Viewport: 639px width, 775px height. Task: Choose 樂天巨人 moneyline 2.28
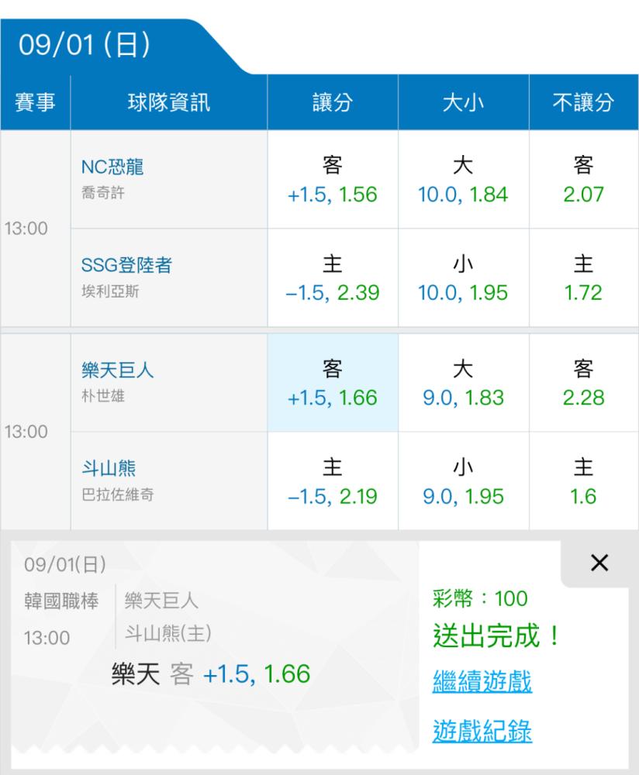(584, 383)
